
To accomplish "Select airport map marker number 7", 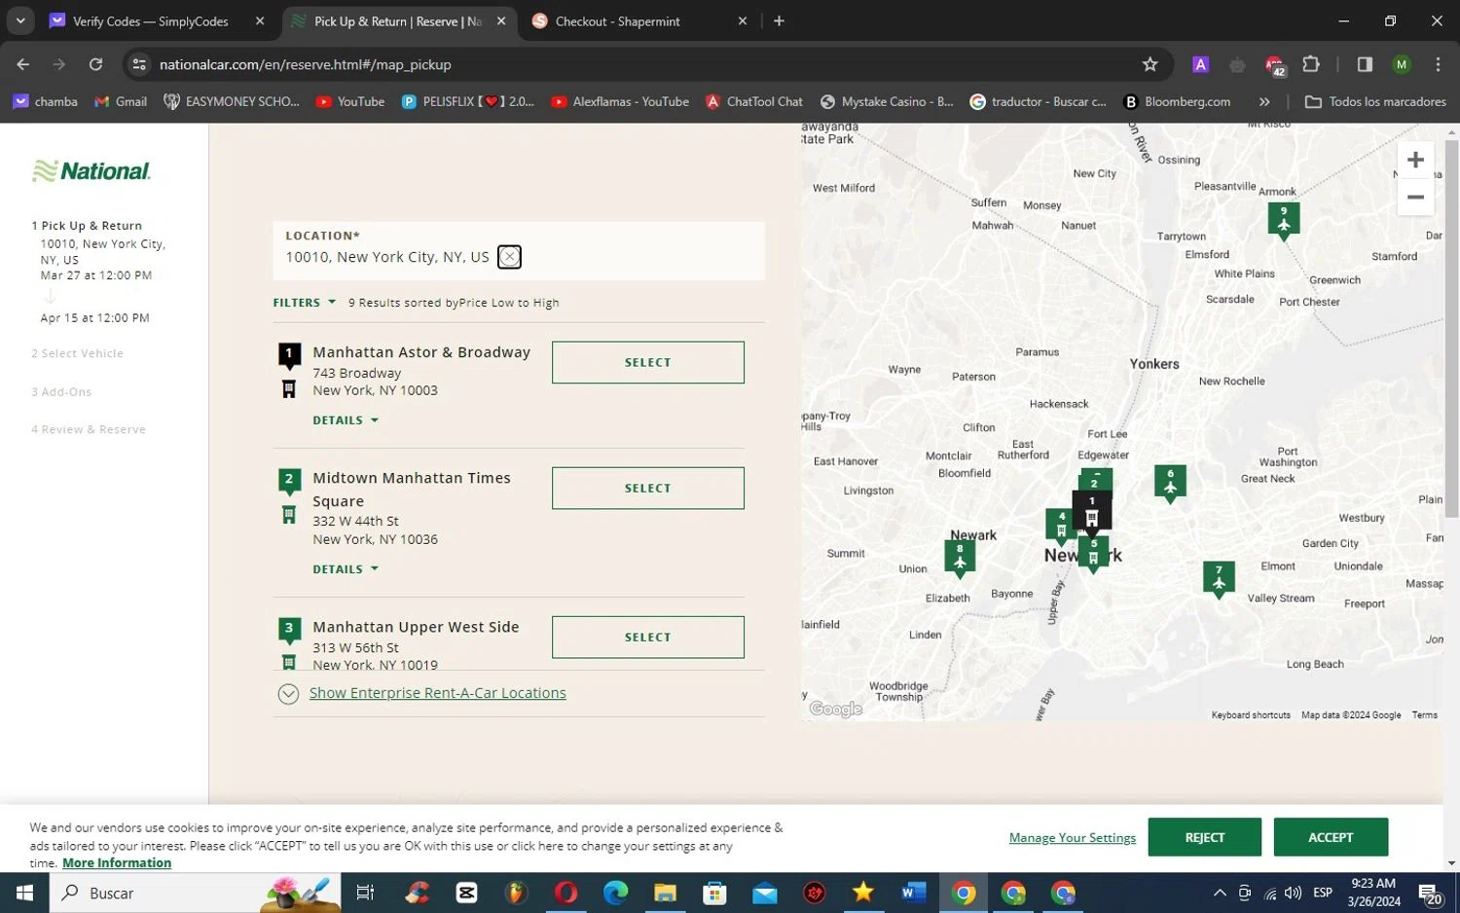I will pos(1218,577).
